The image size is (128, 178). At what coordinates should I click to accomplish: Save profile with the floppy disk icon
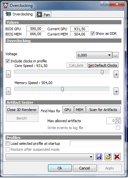tap(99, 157)
